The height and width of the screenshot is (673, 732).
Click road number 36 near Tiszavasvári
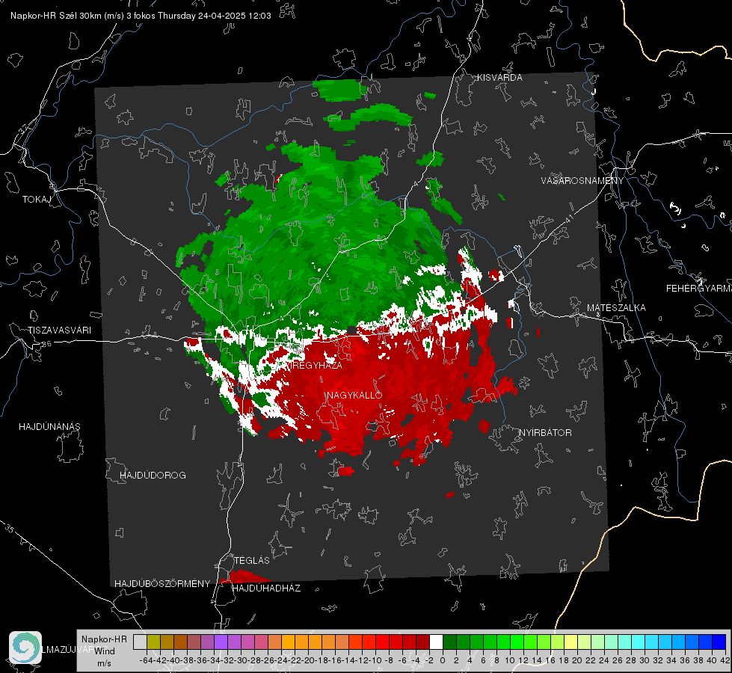pos(46,344)
